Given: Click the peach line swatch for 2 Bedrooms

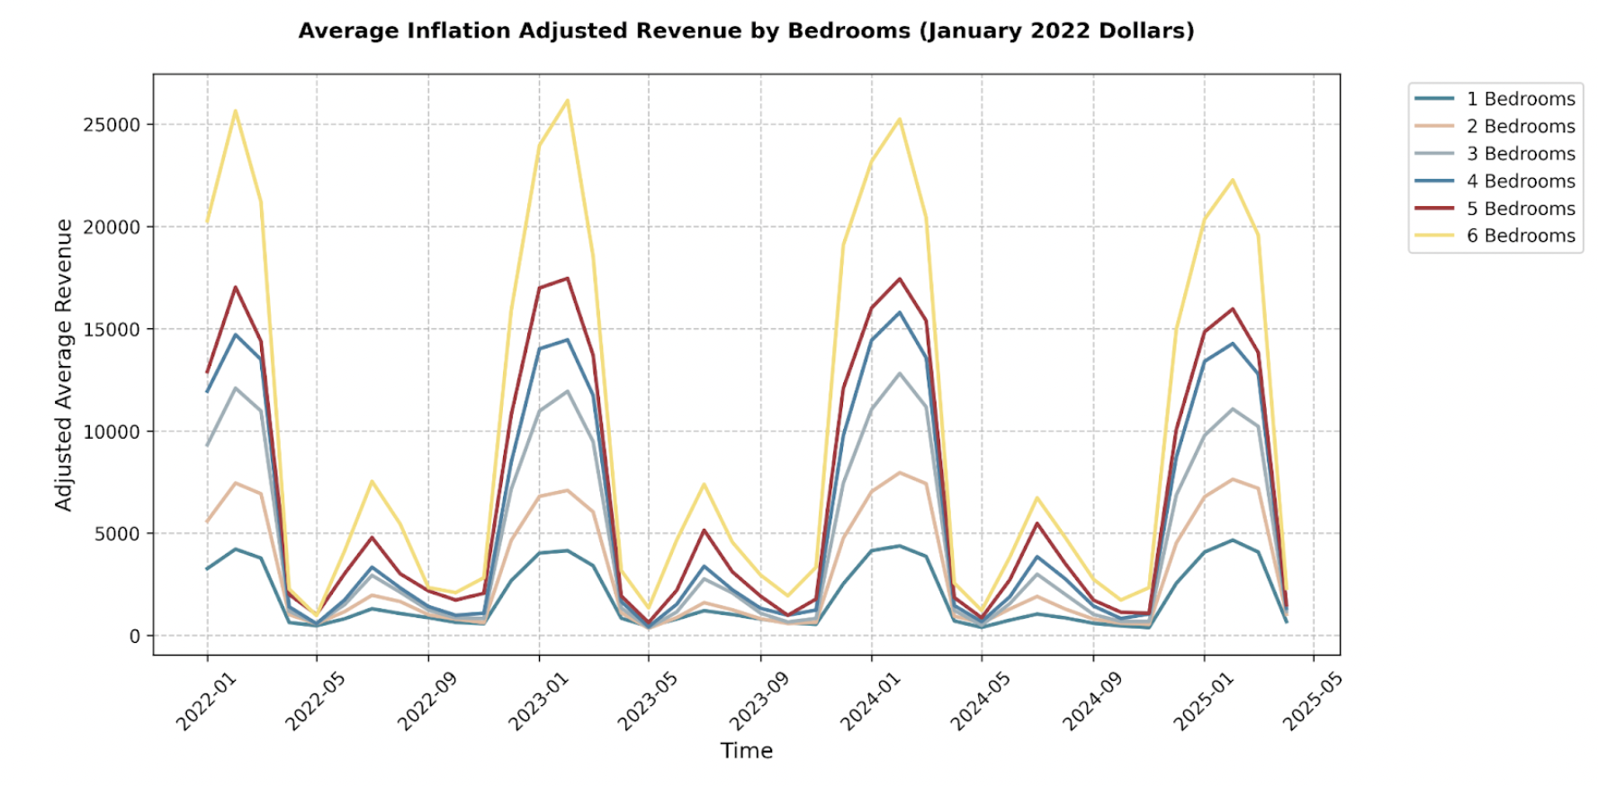Looking at the screenshot, I should [1434, 127].
